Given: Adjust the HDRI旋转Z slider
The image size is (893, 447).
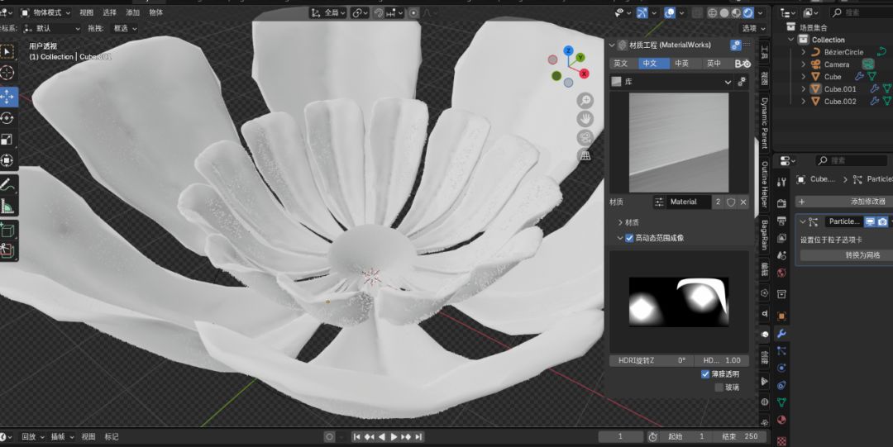Looking at the screenshot, I should click(652, 360).
